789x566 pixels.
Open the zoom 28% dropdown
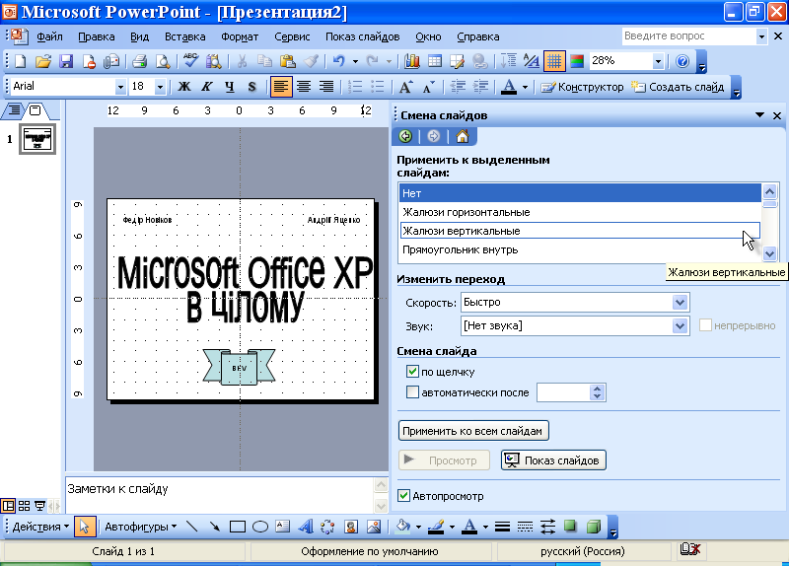coord(658,61)
